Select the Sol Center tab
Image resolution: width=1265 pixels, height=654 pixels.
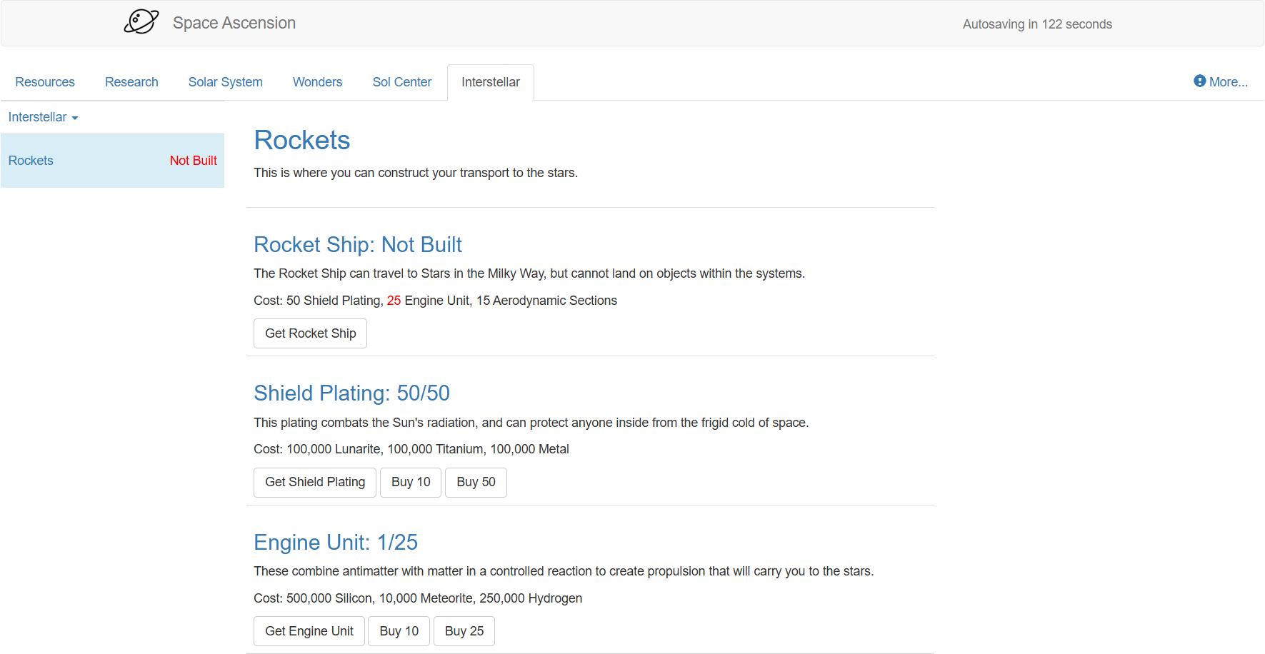[x=401, y=82]
